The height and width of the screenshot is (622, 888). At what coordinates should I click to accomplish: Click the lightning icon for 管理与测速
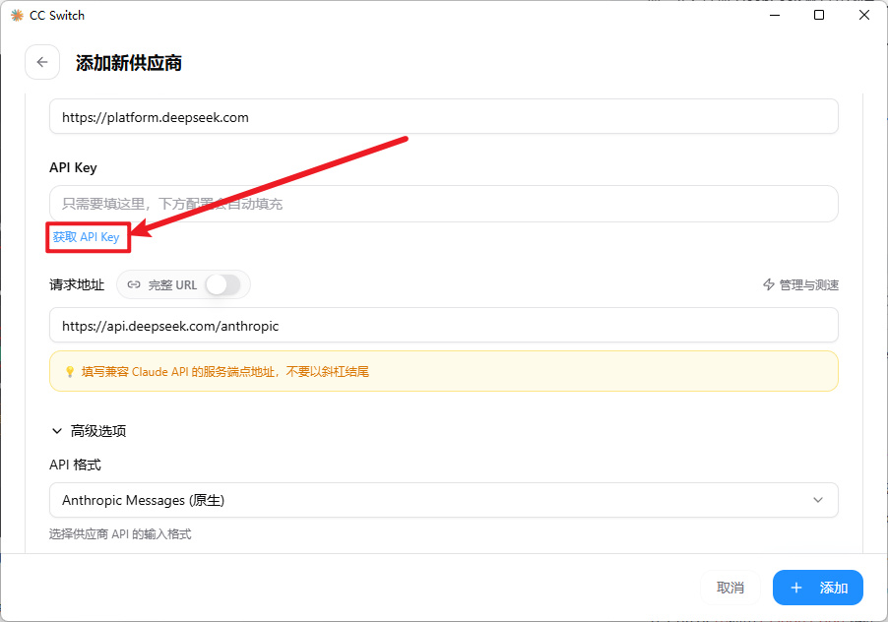pos(769,284)
